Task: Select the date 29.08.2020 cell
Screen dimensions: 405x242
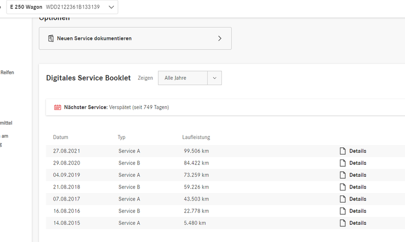Action: [67, 163]
